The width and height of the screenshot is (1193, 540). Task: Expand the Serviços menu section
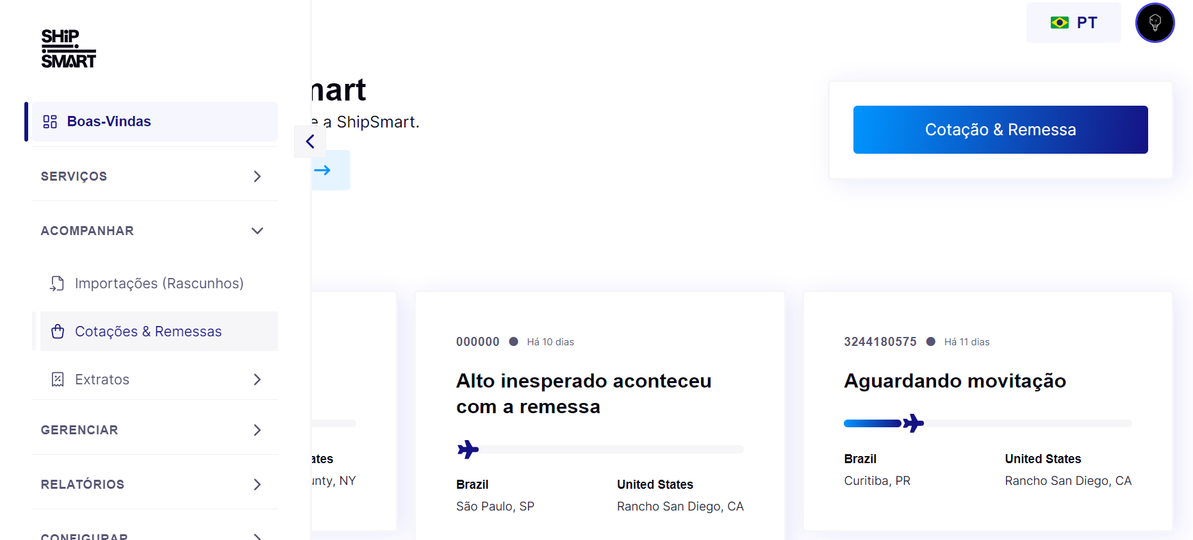coord(257,176)
